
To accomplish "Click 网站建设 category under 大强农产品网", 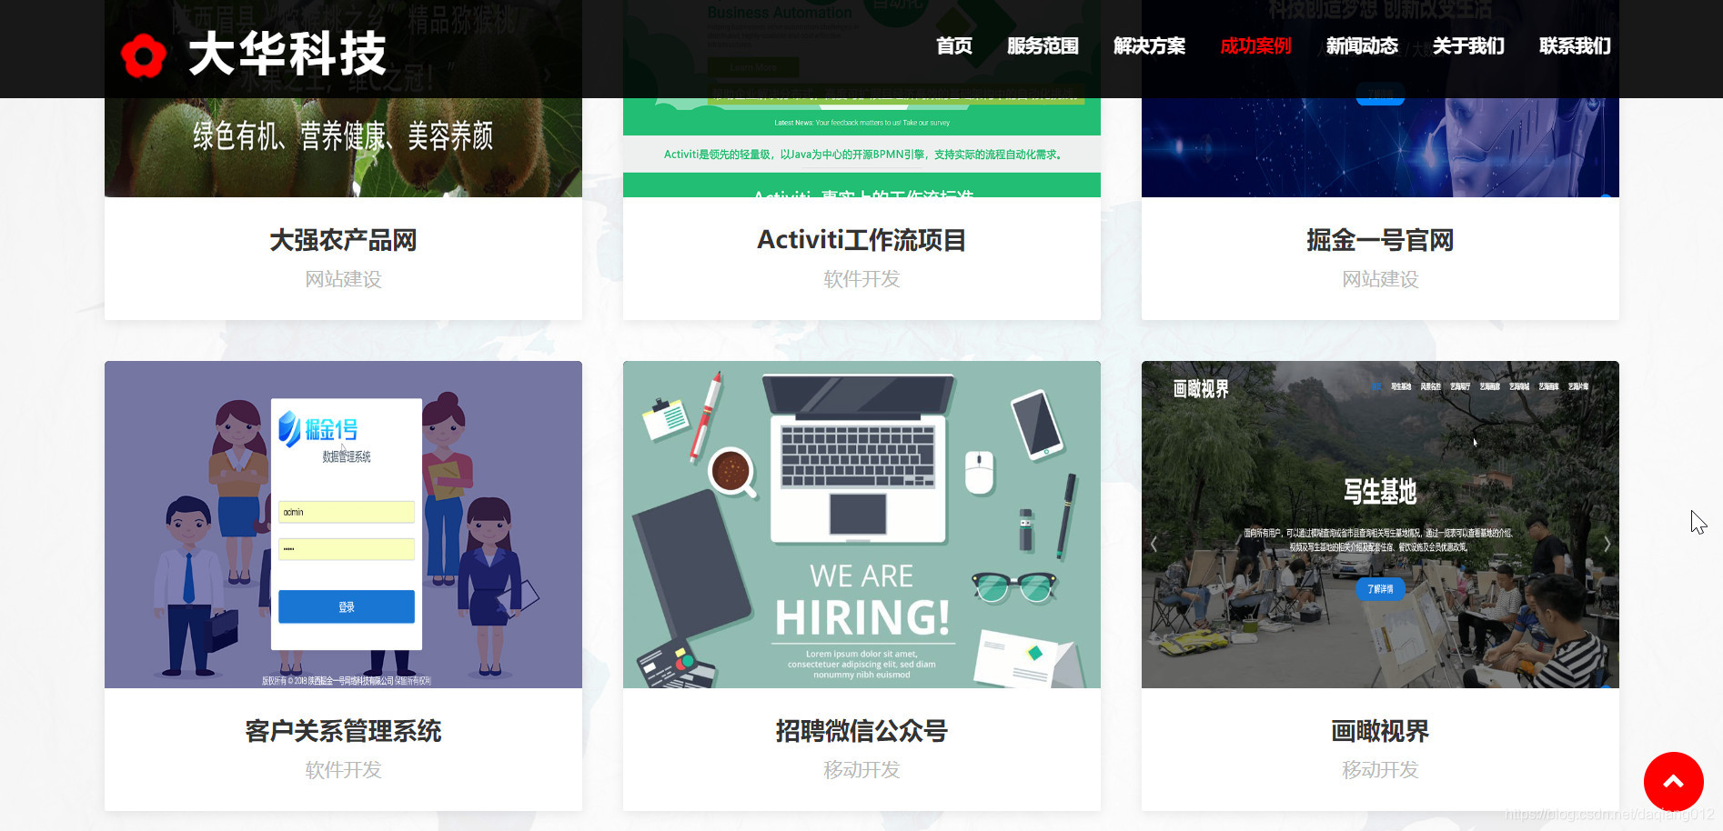I will [x=343, y=279].
